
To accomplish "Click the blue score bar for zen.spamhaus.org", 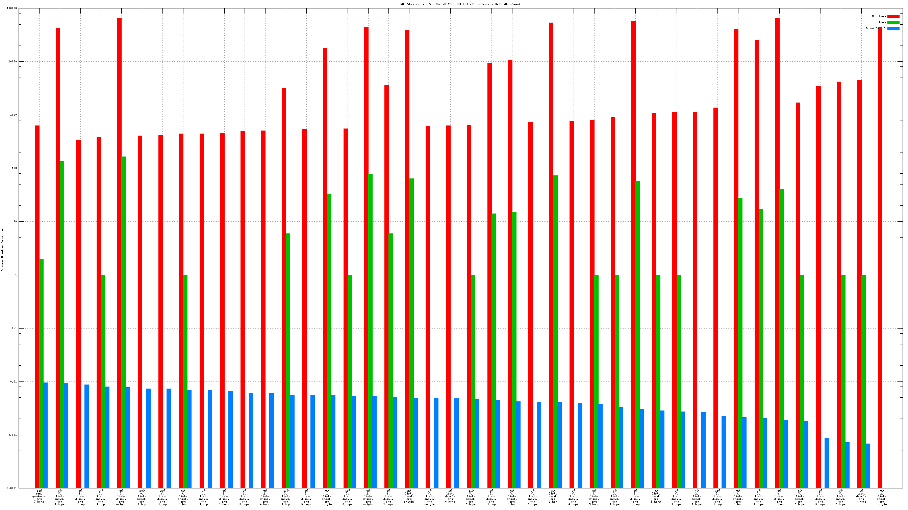I will point(46,435).
